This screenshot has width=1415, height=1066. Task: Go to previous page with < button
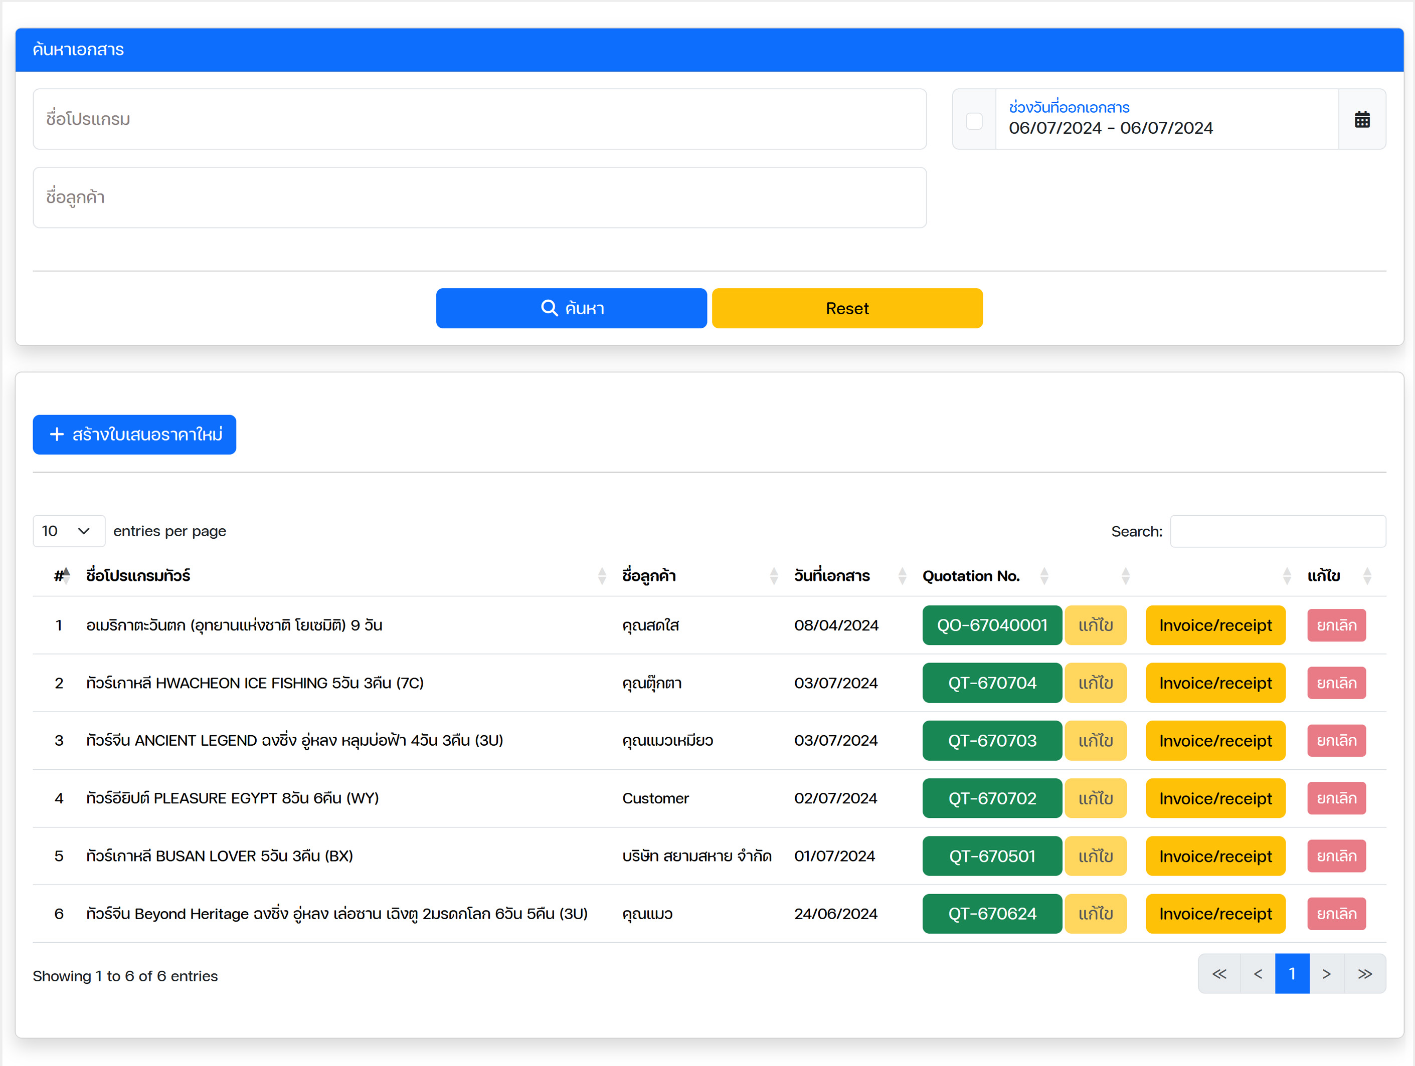pos(1258,974)
